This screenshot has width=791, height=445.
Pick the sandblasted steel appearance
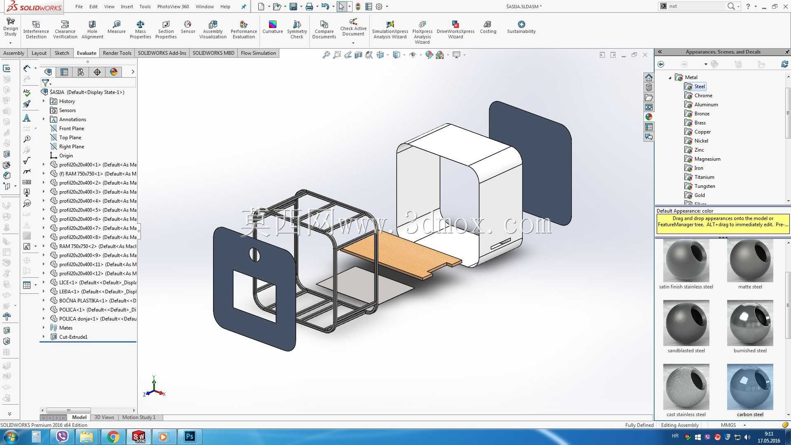pyautogui.click(x=686, y=327)
